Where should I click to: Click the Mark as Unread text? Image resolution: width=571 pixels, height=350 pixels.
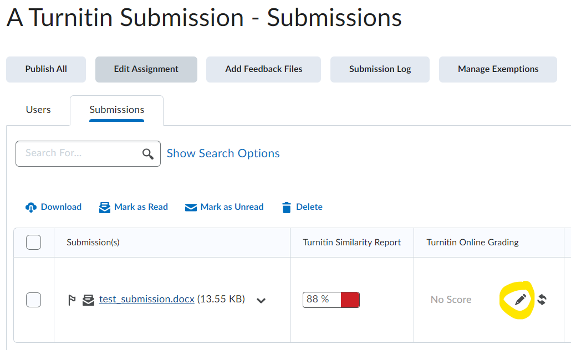pos(232,207)
